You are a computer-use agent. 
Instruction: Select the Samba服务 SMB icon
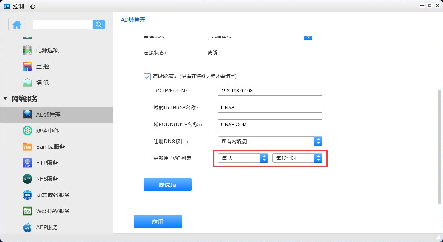[x=27, y=147]
